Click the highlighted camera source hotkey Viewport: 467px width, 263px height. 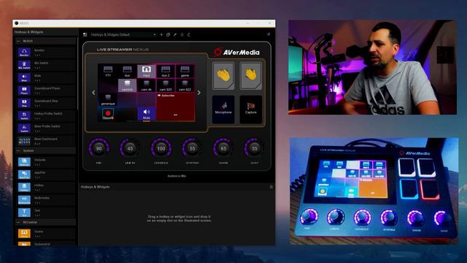(127, 85)
